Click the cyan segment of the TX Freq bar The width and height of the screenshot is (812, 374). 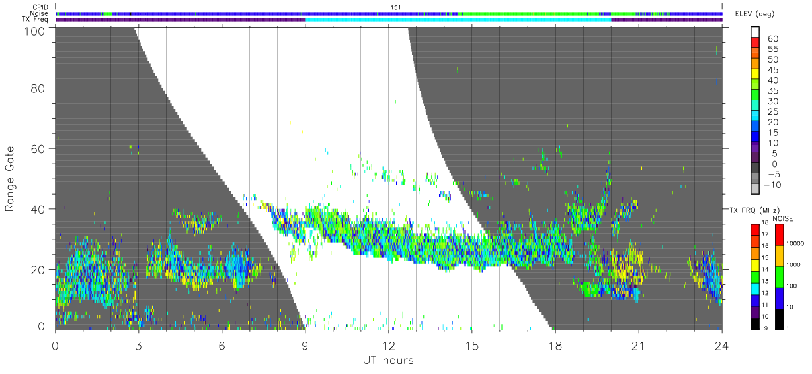tap(458, 20)
